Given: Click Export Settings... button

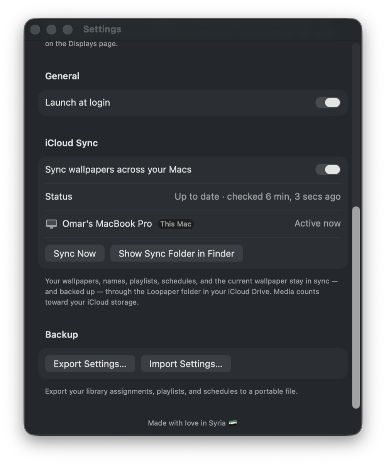Looking at the screenshot, I should 90,364.
